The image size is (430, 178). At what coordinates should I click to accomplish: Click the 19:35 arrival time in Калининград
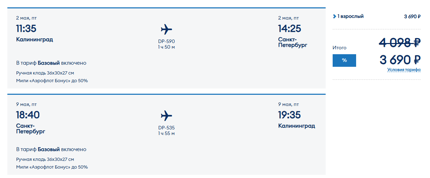tap(290, 115)
